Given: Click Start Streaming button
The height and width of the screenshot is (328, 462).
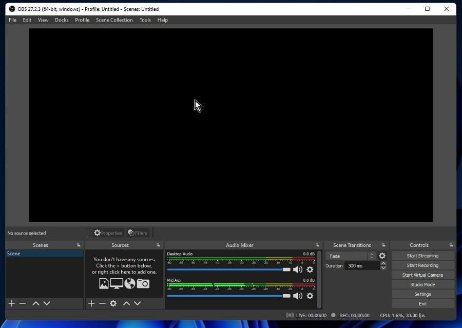Looking at the screenshot, I should pos(422,256).
